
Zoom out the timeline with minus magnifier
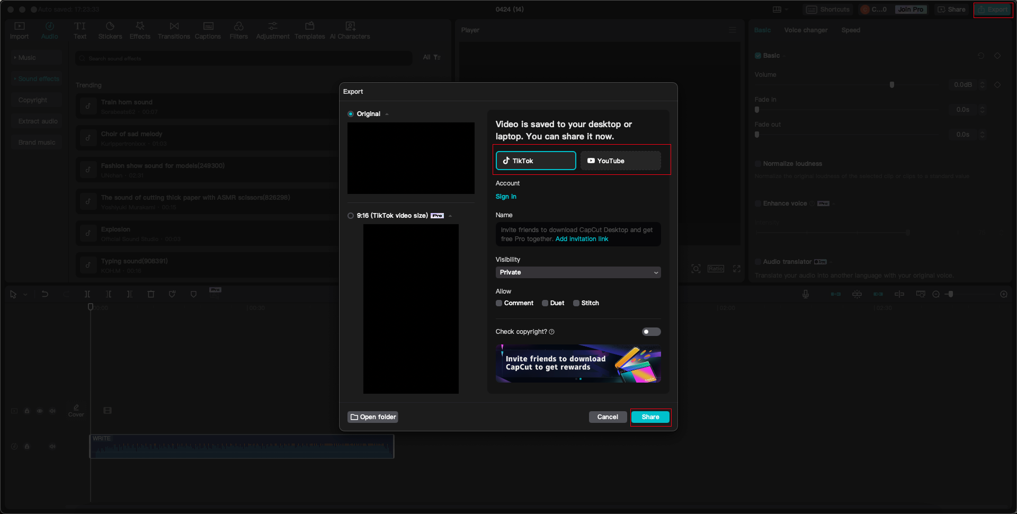(936, 294)
